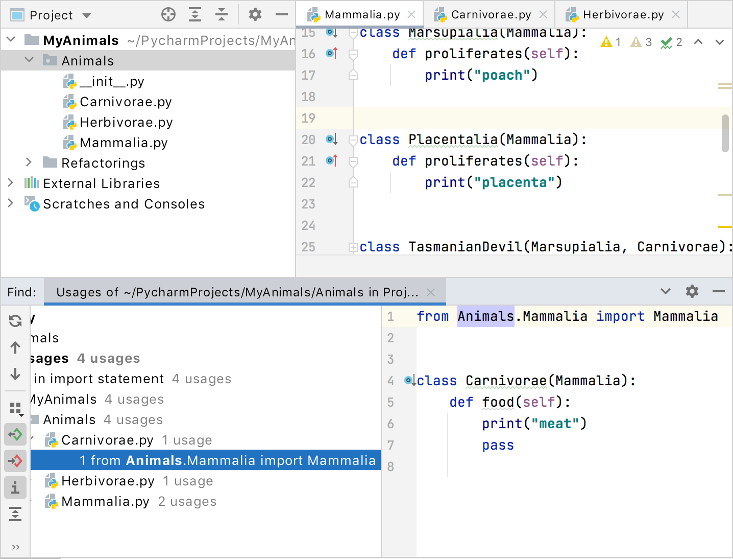This screenshot has width=733, height=559.
Task: Open the group by options dropdown
Action: (x=15, y=408)
